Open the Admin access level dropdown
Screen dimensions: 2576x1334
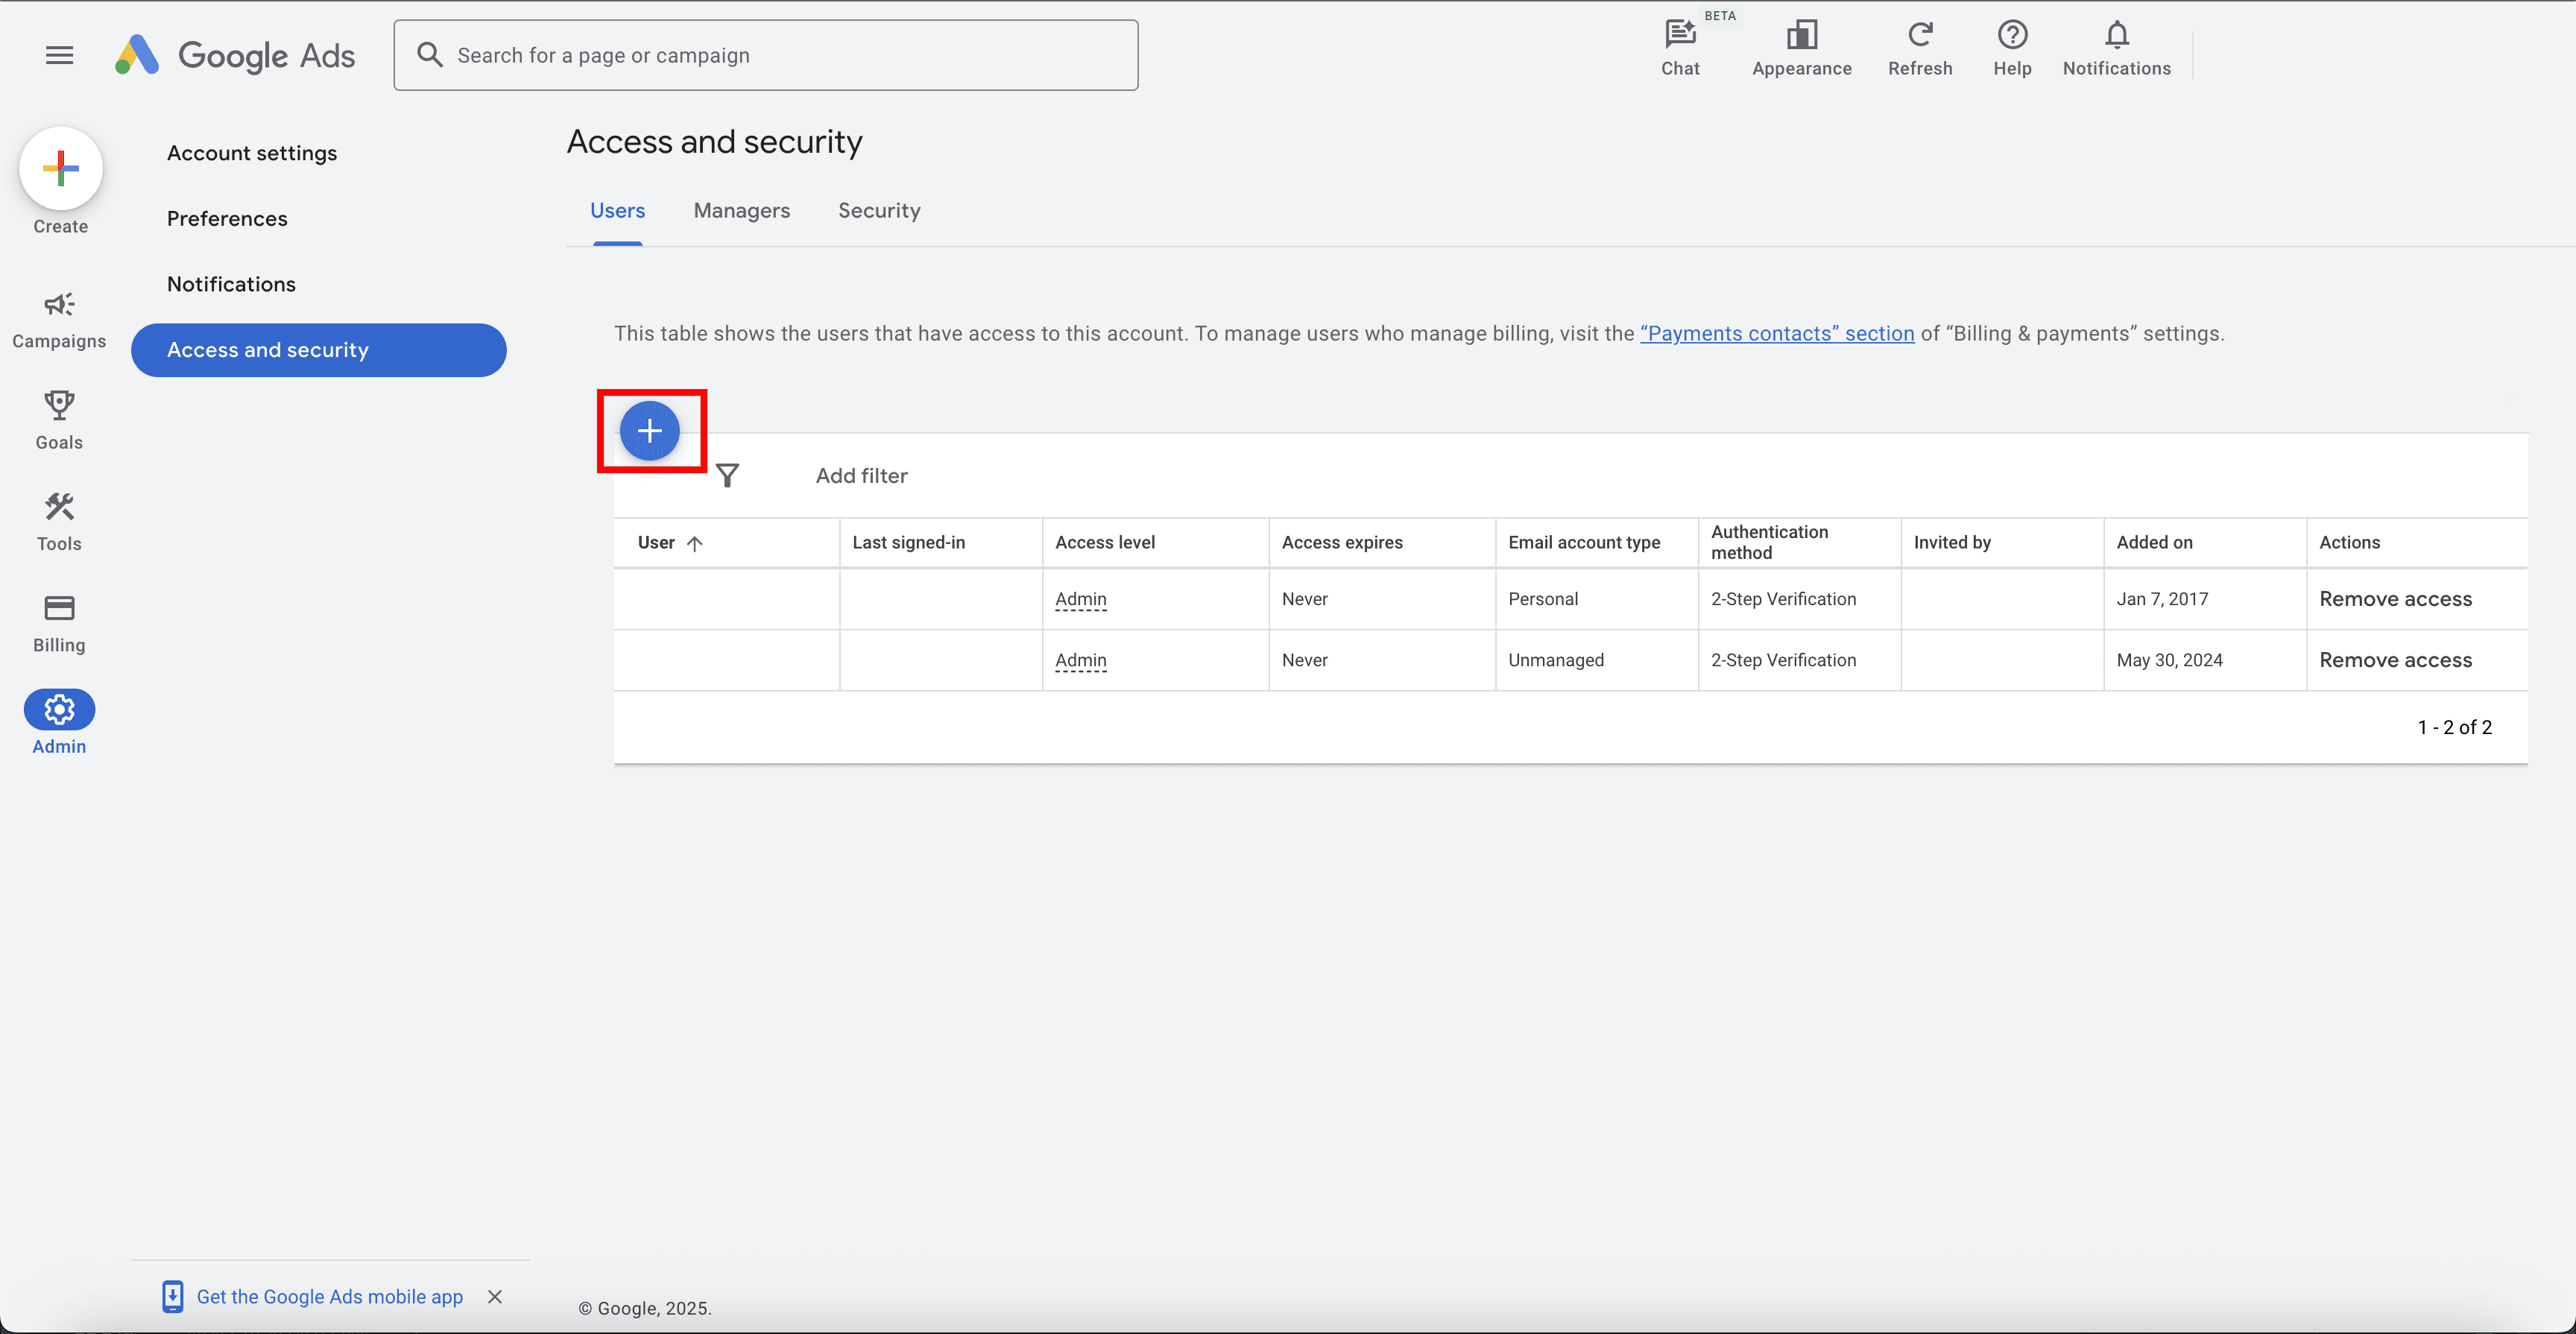tap(1080, 599)
